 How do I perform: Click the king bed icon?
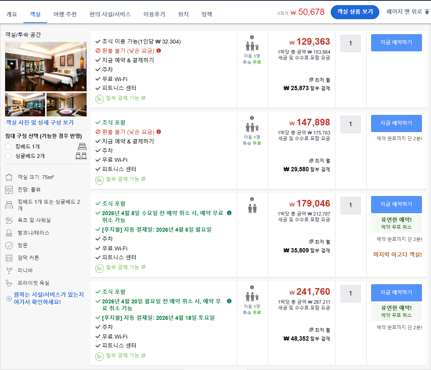(82, 146)
